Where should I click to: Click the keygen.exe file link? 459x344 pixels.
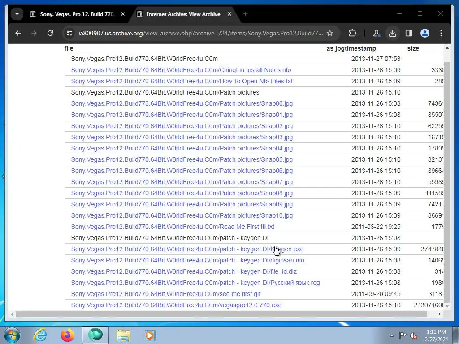click(187, 249)
